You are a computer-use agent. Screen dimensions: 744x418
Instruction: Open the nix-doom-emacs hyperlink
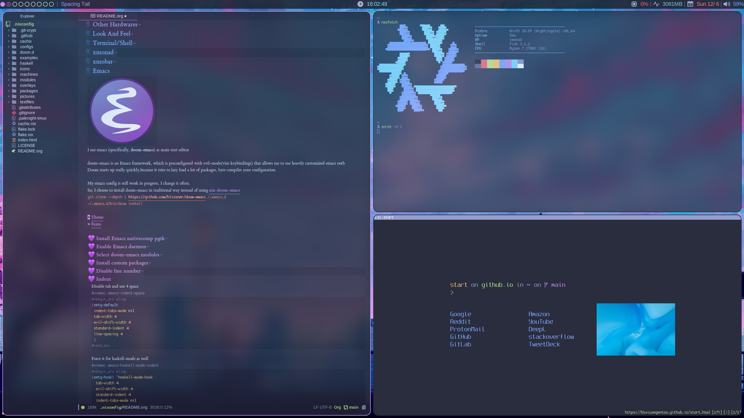(x=224, y=190)
